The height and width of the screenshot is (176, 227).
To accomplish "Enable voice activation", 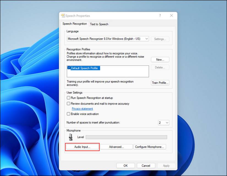I will tap(68, 114).
